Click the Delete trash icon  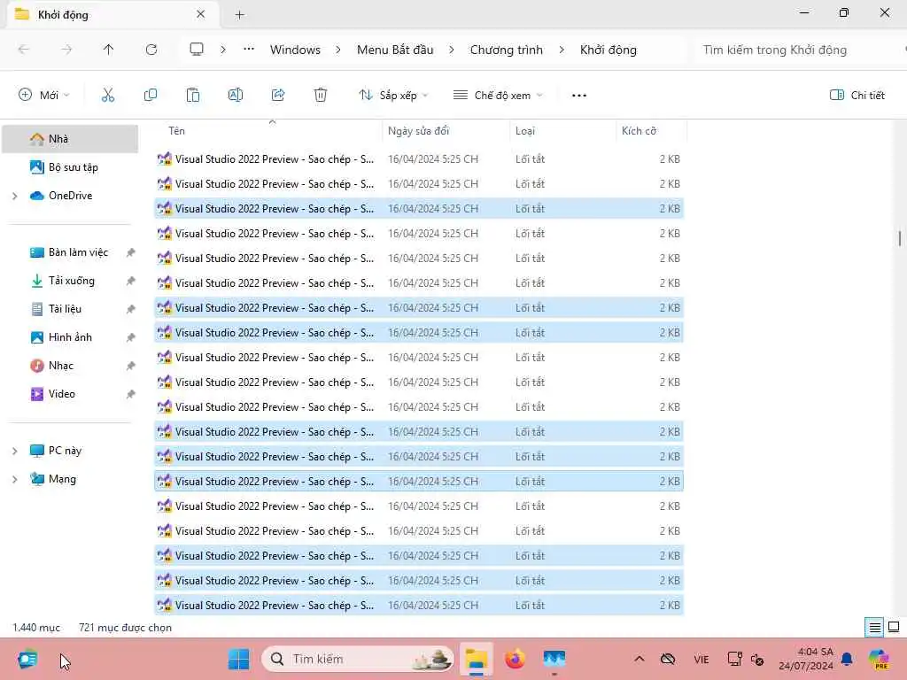321,95
